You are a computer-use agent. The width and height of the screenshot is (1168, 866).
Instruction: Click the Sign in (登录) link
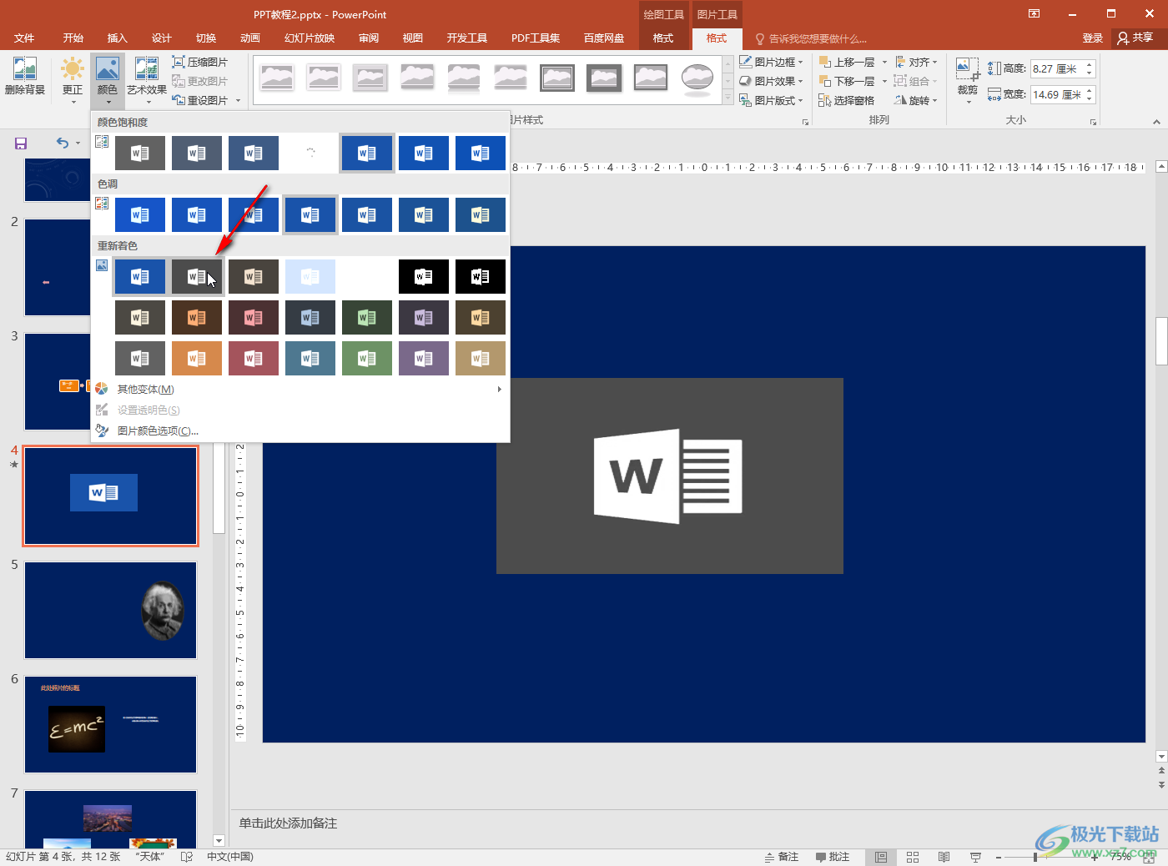1093,38
